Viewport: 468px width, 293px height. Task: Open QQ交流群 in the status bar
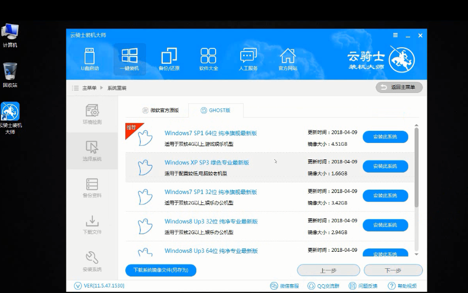(323, 286)
